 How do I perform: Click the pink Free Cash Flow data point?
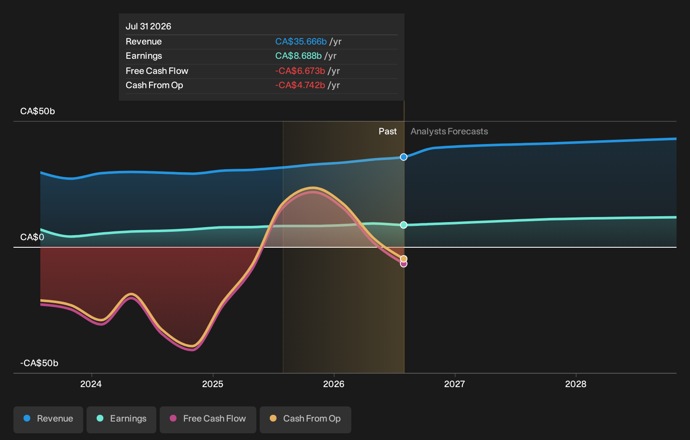tap(403, 264)
